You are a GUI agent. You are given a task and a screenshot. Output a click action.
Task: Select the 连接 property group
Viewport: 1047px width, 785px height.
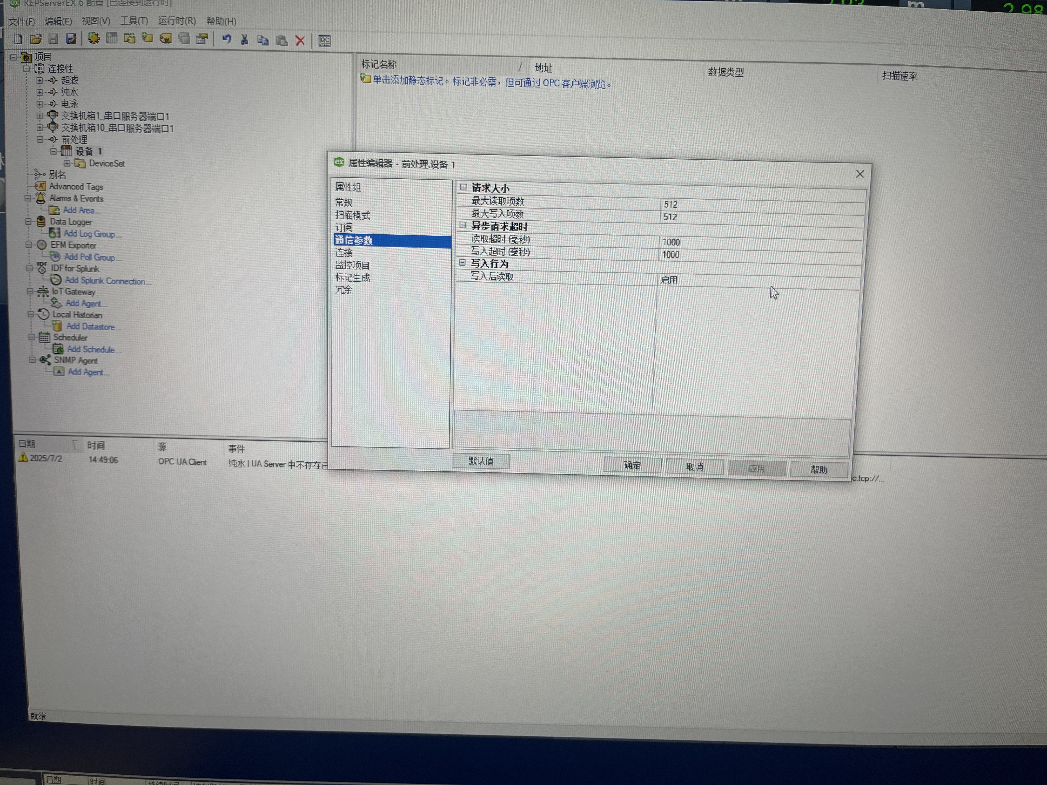344,253
